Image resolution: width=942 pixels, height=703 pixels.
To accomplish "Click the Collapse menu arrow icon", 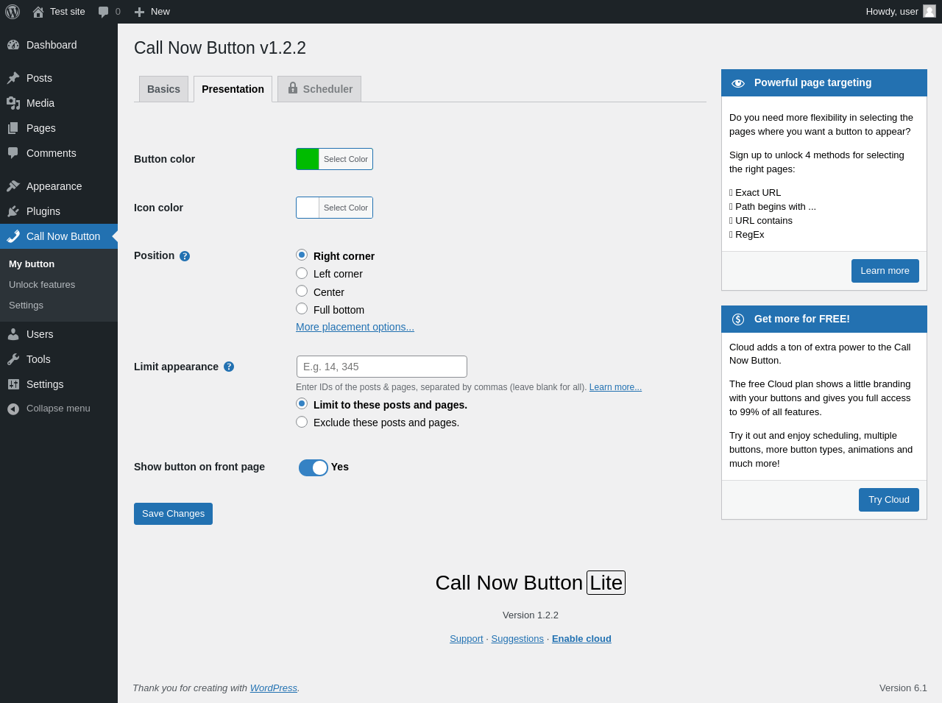I will pyautogui.click(x=13, y=409).
